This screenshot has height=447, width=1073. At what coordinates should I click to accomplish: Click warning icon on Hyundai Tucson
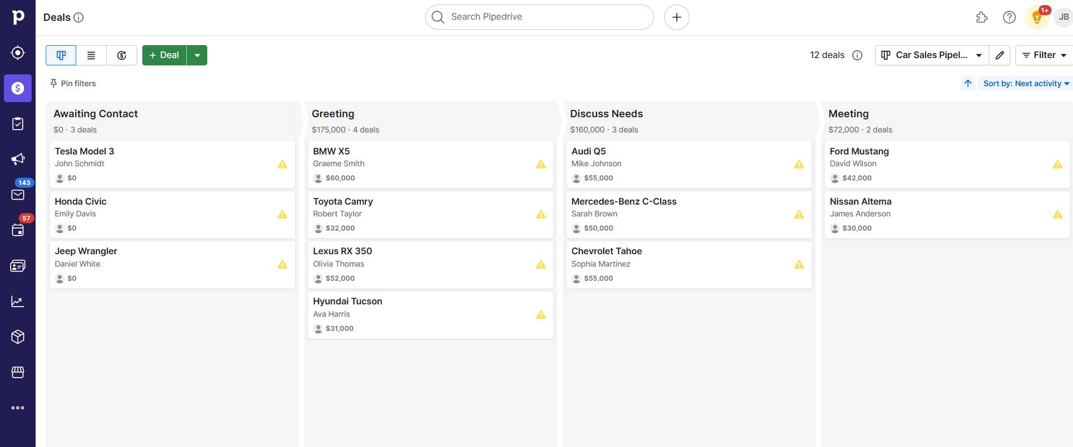pyautogui.click(x=541, y=315)
